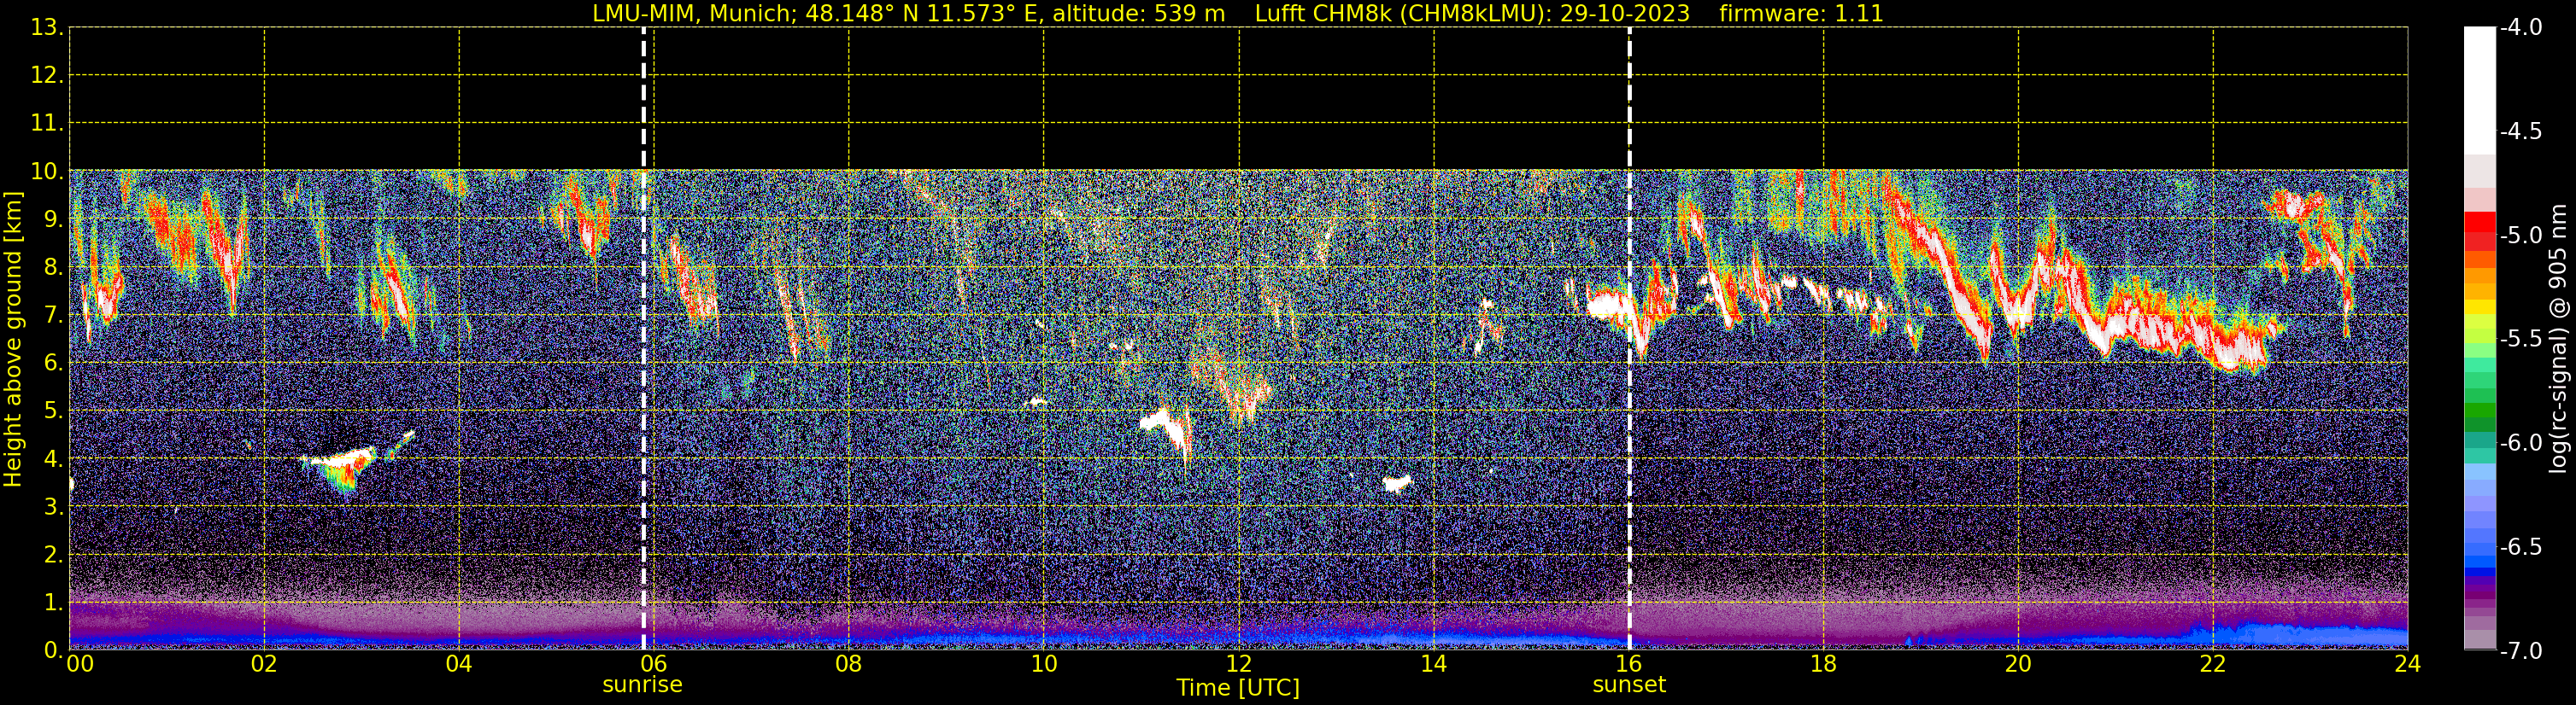2576x705 pixels.
Task: Click the height tick label '11.'
Action: 47,124
